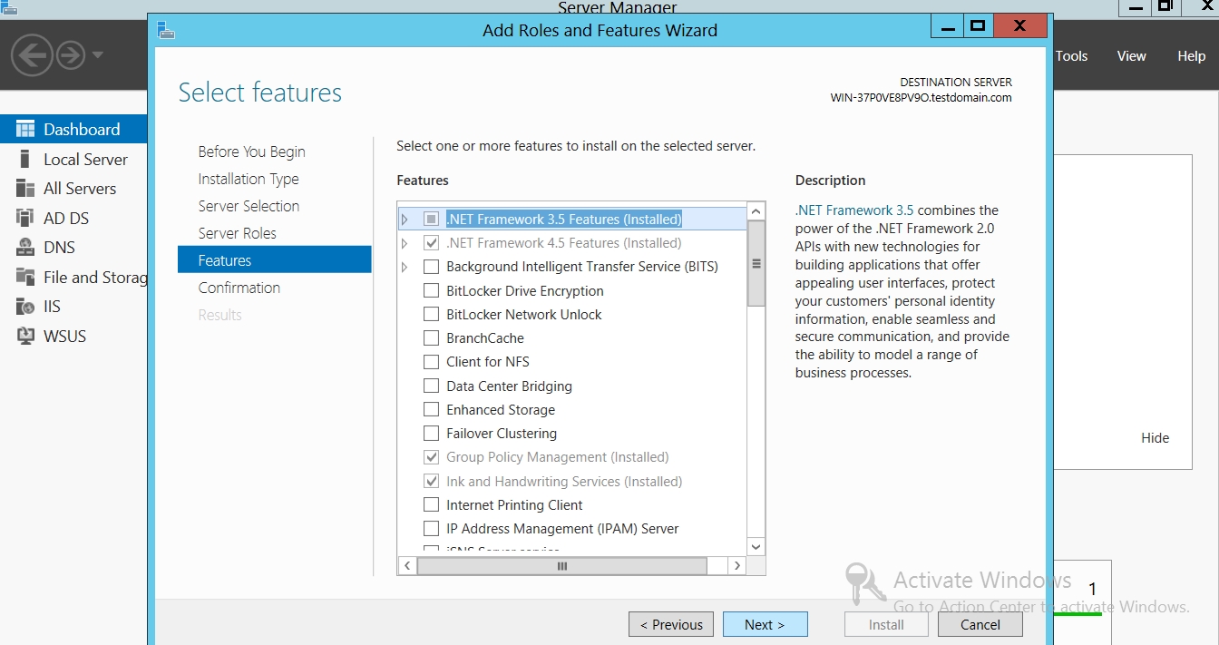This screenshot has width=1219, height=645.
Task: Click the features list horizontal scrollbar thumb
Action: pyautogui.click(x=561, y=565)
